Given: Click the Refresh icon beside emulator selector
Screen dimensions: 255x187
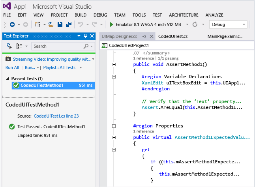Looking at the screenshot, I should [x=195, y=24].
